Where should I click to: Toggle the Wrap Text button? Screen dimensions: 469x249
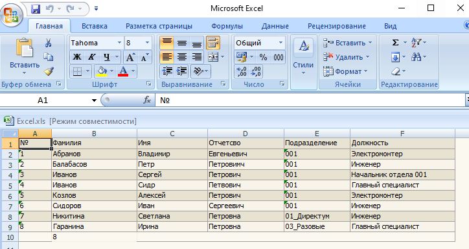click(x=213, y=43)
